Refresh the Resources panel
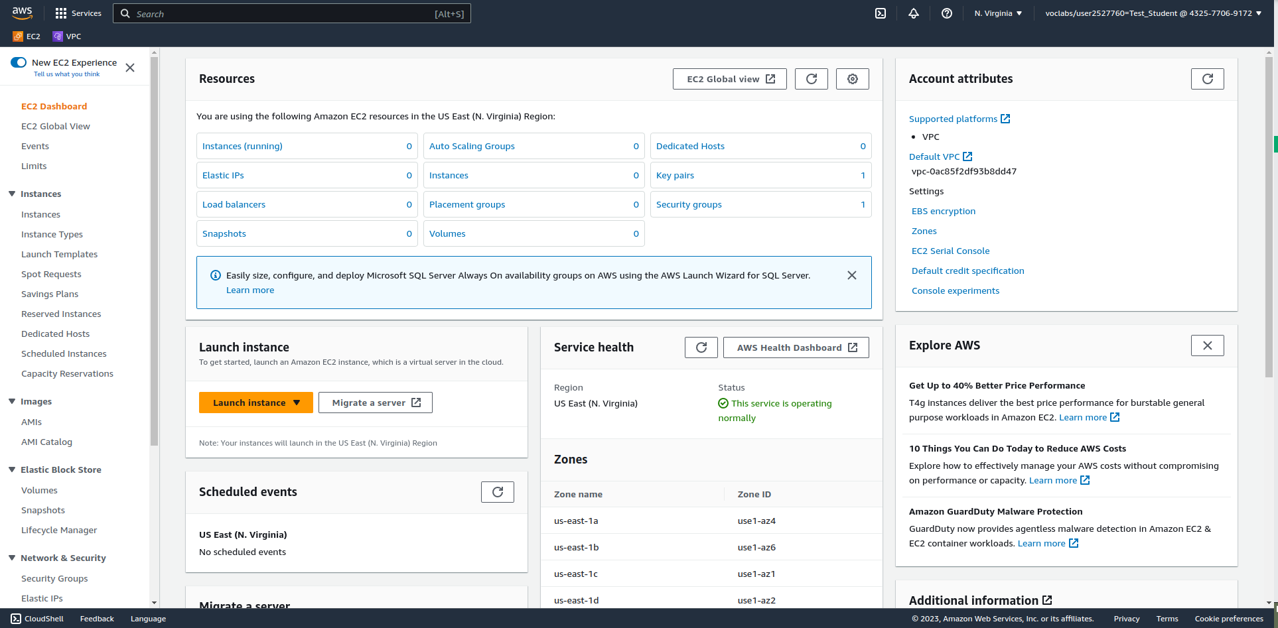1278x628 pixels. (811, 78)
